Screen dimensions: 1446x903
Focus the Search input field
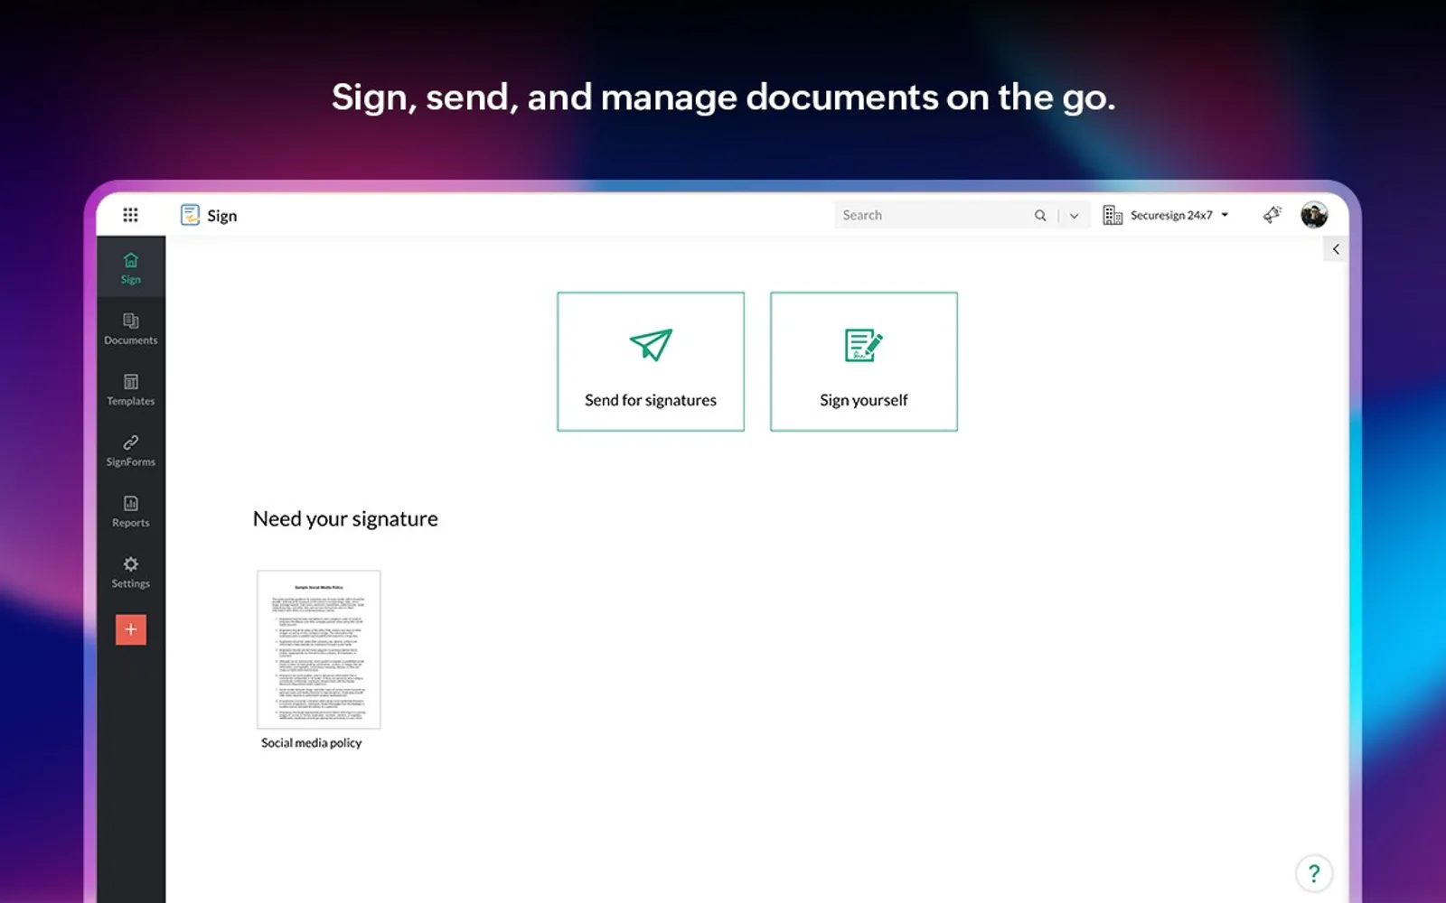[934, 215]
